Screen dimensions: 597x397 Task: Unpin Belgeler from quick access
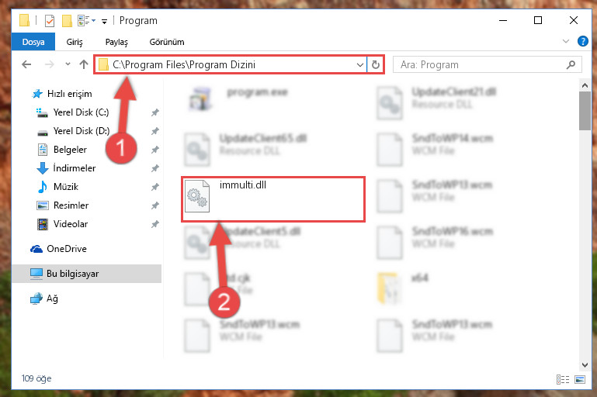154,150
